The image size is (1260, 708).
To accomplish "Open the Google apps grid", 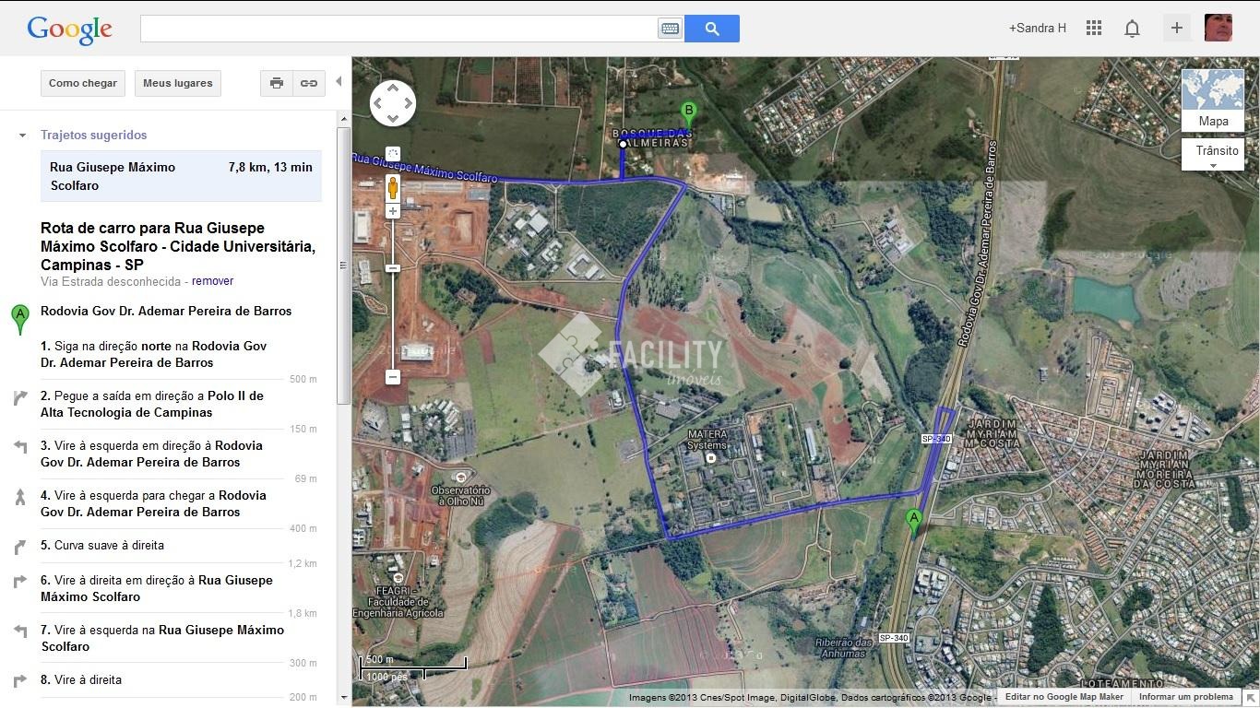I will [1094, 28].
